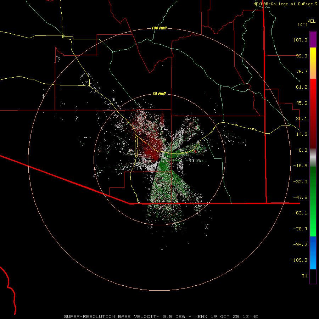Select the -63.1 legend value
The image size is (319, 319).
point(300,213)
